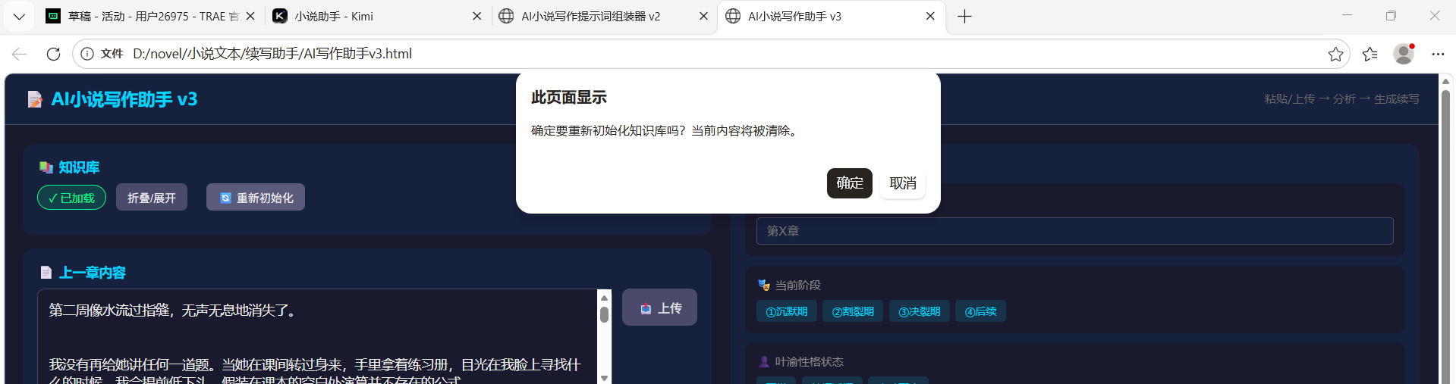This screenshot has height=384, width=1456.
Task: Click into the previous chapter text area
Action: tap(317, 337)
